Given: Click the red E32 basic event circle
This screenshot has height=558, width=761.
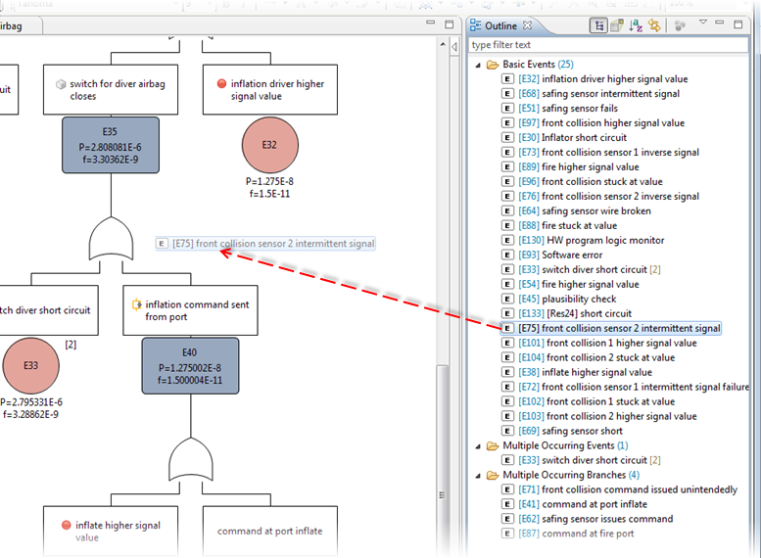Looking at the screenshot, I should [269, 145].
